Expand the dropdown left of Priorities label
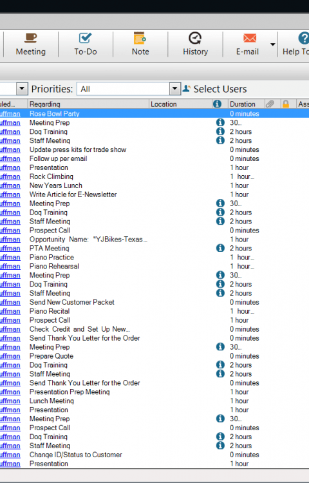The width and height of the screenshot is (309, 483). pyautogui.click(x=21, y=89)
